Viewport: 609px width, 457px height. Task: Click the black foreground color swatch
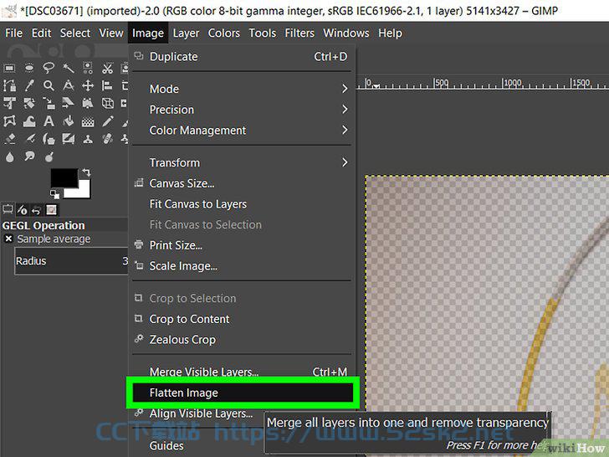tap(64, 177)
